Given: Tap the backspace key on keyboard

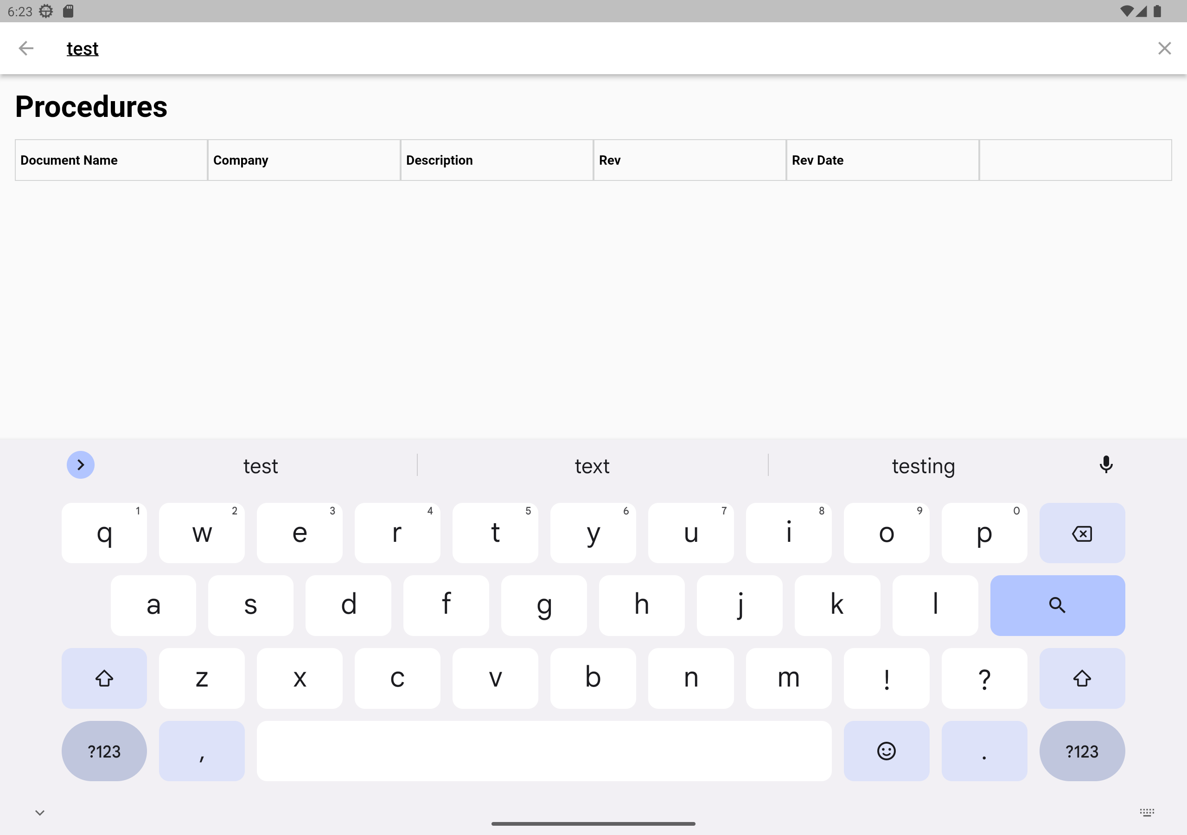Looking at the screenshot, I should [x=1082, y=533].
